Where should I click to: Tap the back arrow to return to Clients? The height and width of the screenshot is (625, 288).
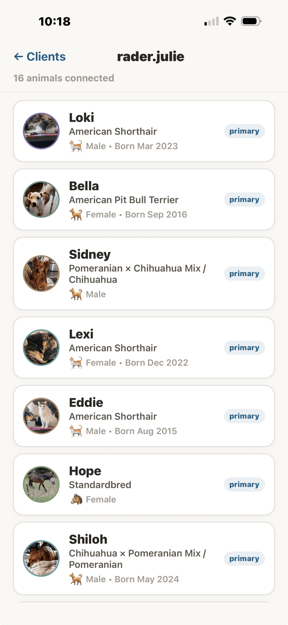click(18, 56)
